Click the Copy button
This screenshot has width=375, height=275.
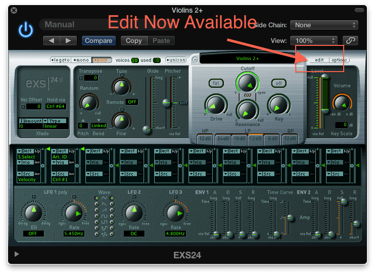pos(134,41)
